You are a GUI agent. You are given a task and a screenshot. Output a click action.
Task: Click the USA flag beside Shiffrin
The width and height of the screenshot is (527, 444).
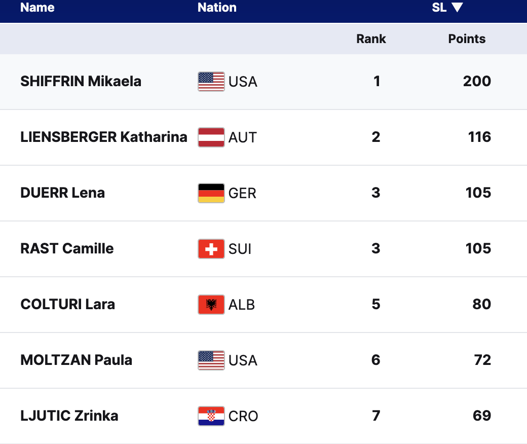pos(211,82)
